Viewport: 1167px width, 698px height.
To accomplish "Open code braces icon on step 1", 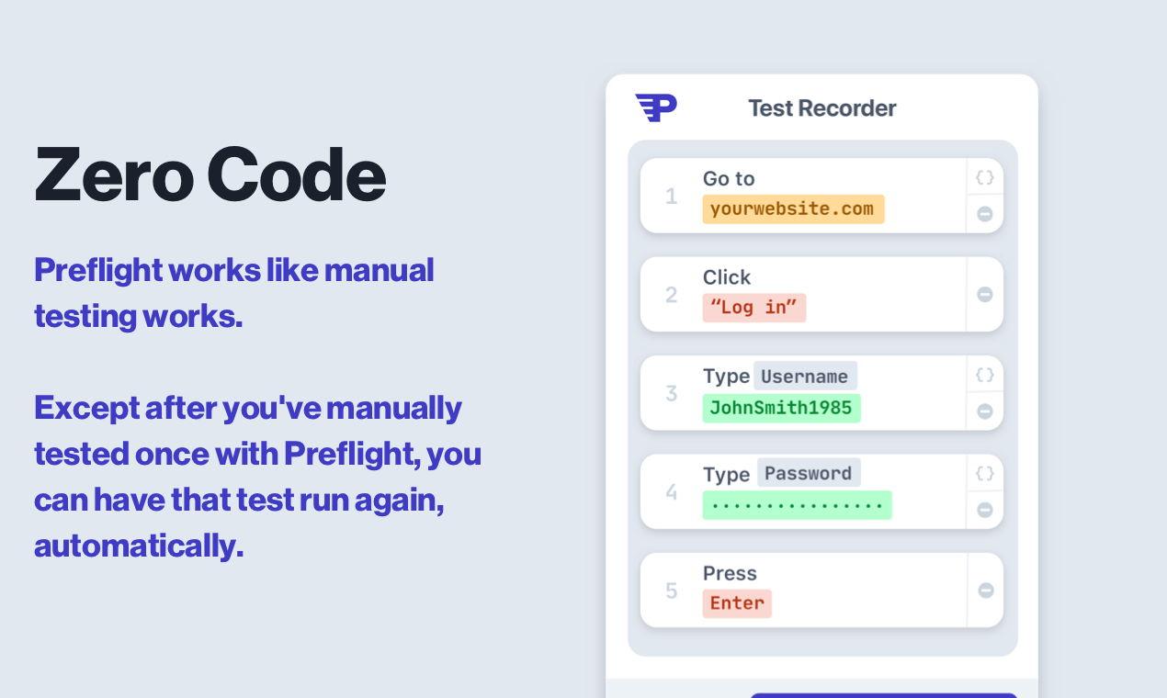I will tap(984, 177).
